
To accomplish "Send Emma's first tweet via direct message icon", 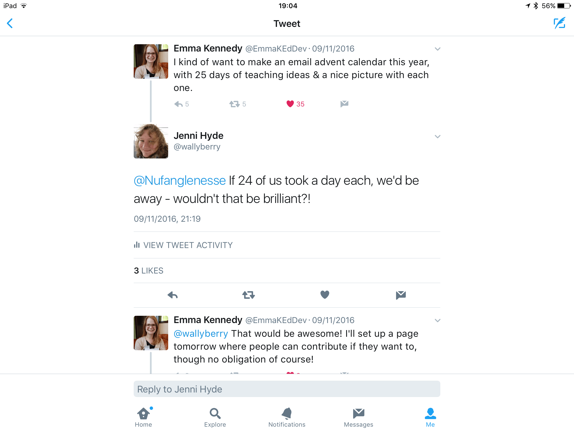I will [344, 104].
